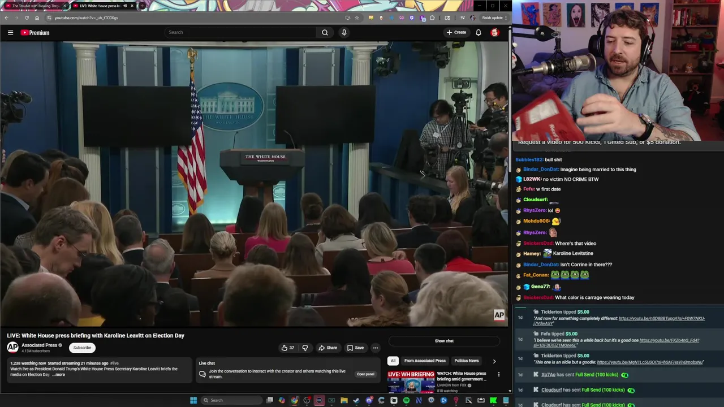The image size is (724, 407).
Task: Open more actions ellipsis below the video
Action: (x=375, y=348)
